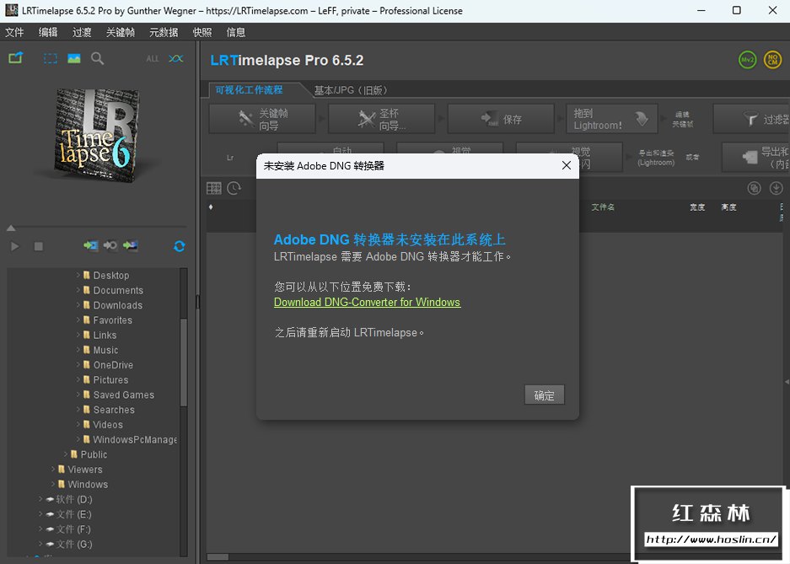This screenshot has width=790, height=564.
Task: Select the Searches folder
Action: click(x=109, y=410)
